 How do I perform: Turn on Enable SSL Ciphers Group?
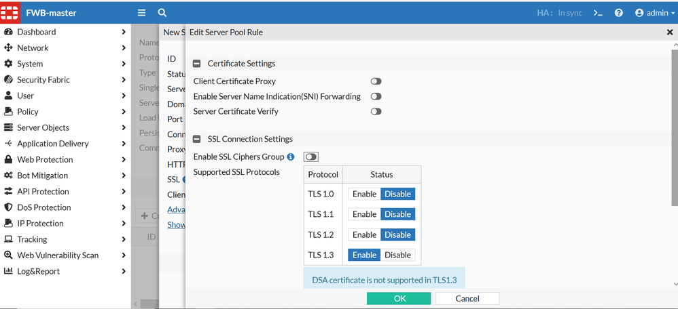pos(311,157)
